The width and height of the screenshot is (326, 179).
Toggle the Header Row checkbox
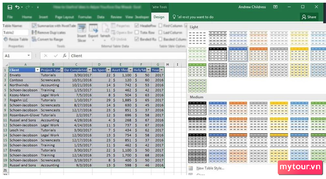(136, 26)
